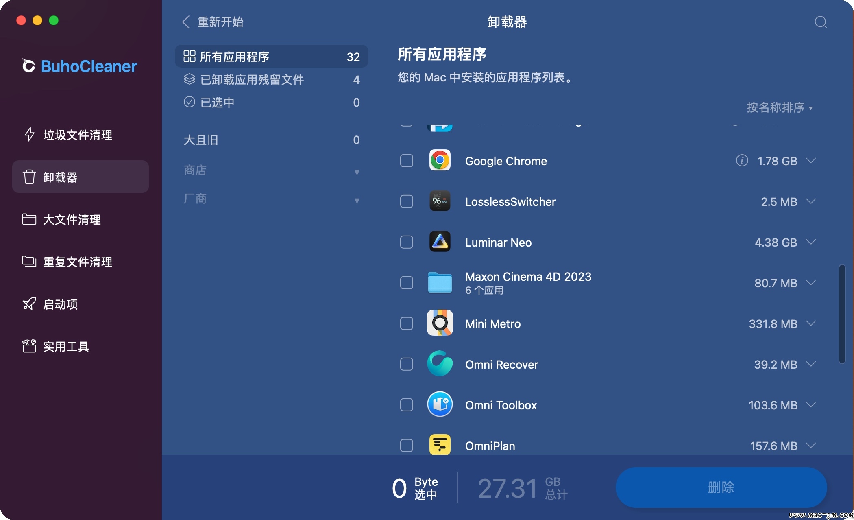
Task: Check the LosslessSwitcher checkbox
Action: (x=407, y=201)
